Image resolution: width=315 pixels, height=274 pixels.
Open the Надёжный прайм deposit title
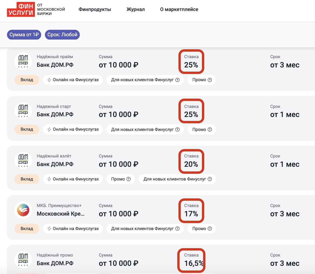pyautogui.click(x=55, y=57)
